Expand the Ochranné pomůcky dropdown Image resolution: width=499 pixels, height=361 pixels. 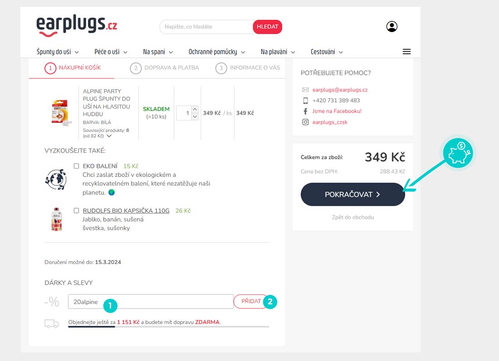[x=217, y=52]
